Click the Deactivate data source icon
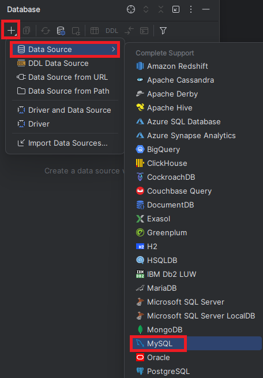 tap(76, 31)
